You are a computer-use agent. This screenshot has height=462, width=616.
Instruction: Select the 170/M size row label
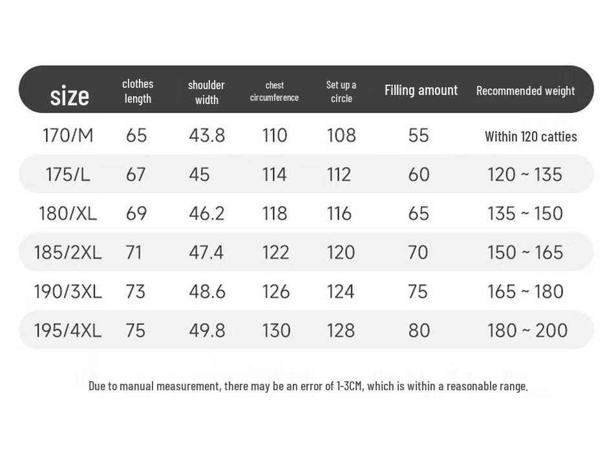click(x=68, y=136)
